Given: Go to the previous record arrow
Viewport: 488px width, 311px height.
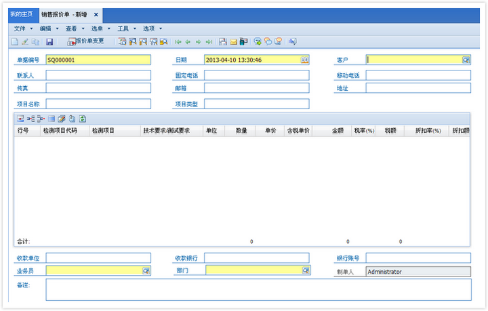Looking at the screenshot, I should 188,42.
